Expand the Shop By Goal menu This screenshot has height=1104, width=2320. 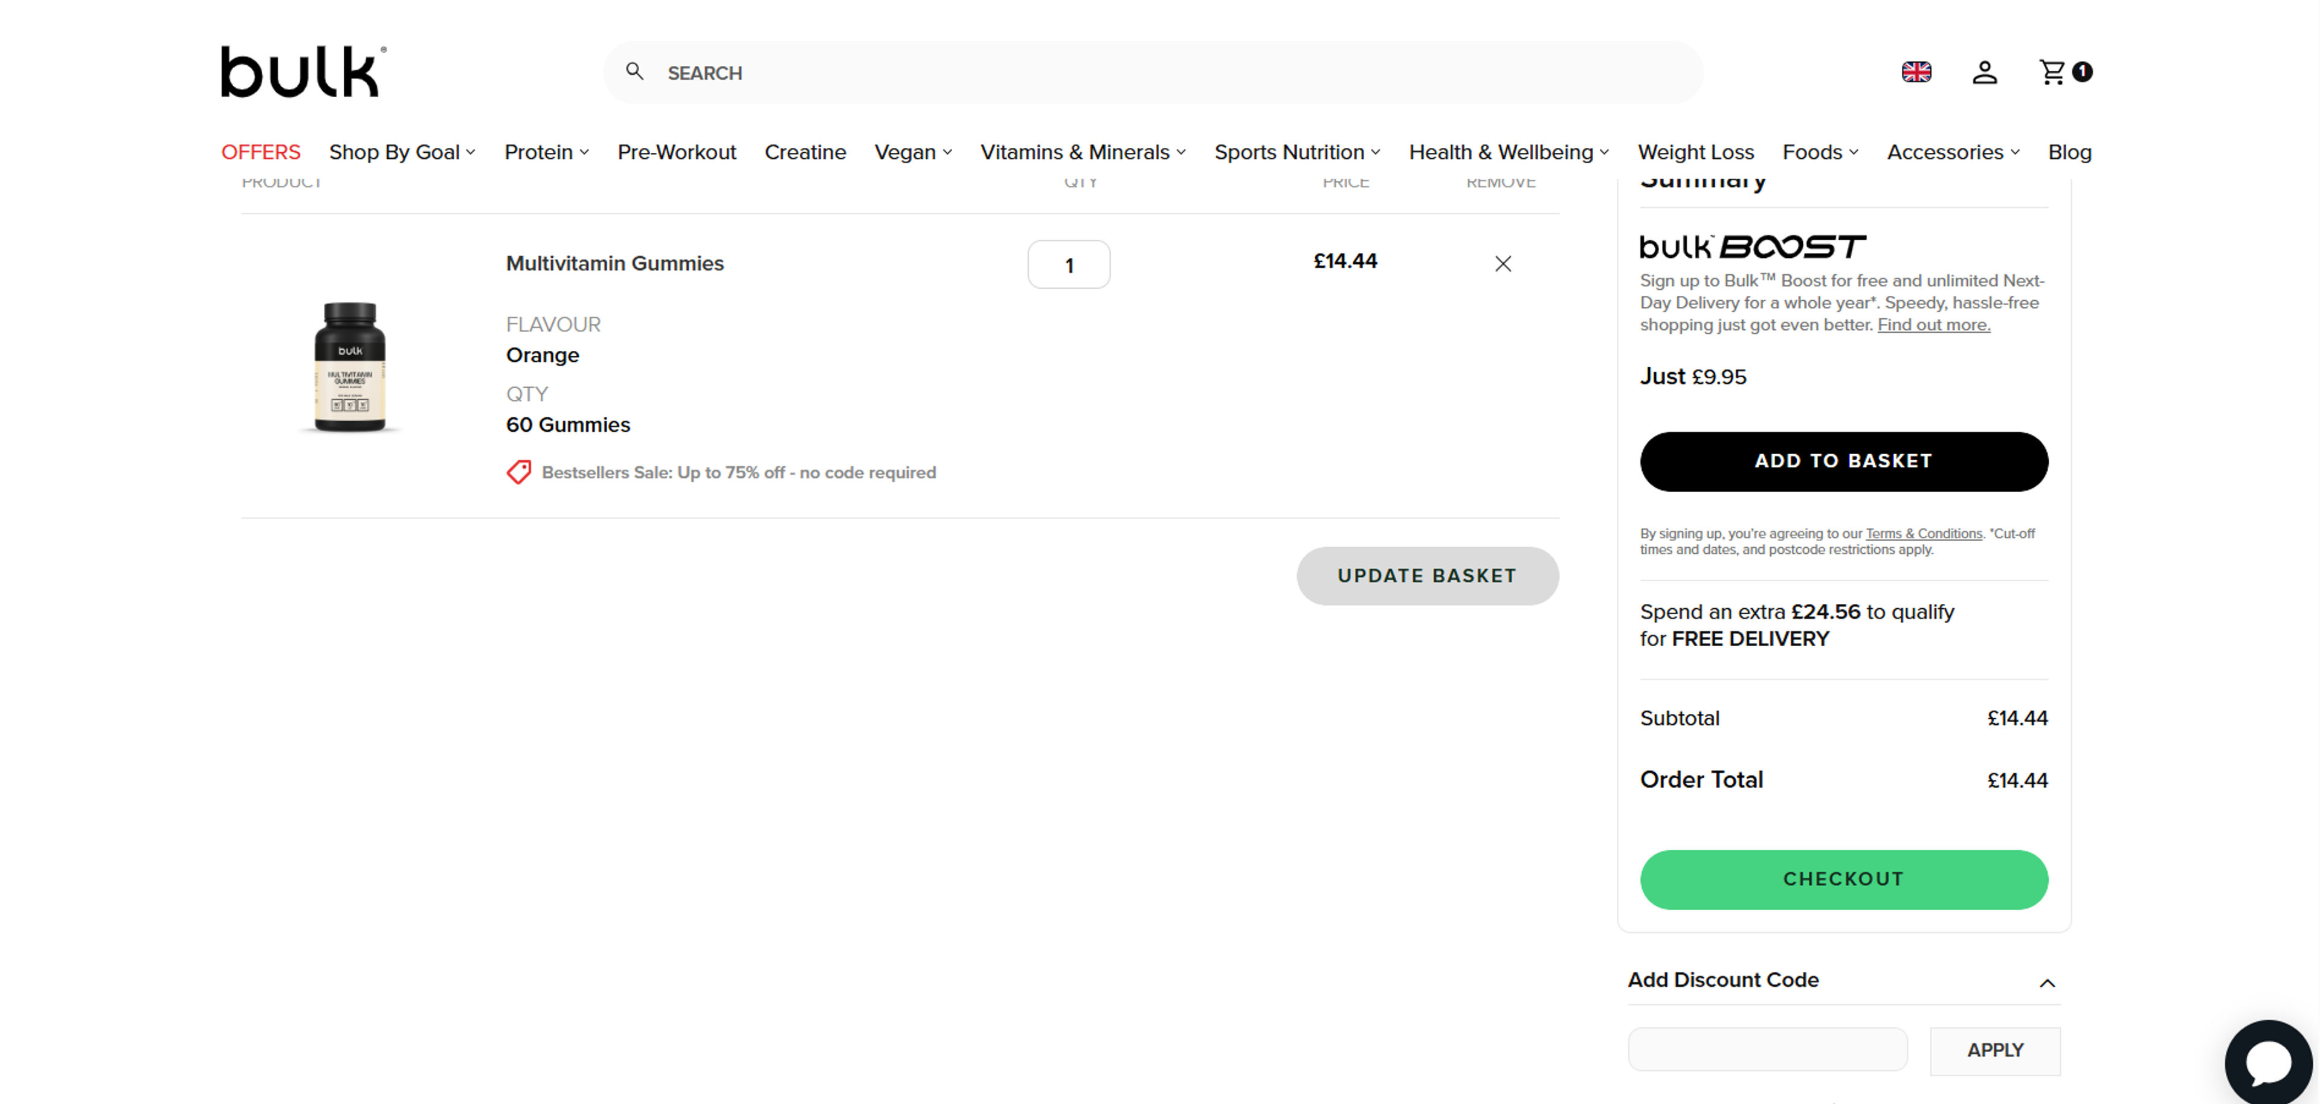pos(402,152)
